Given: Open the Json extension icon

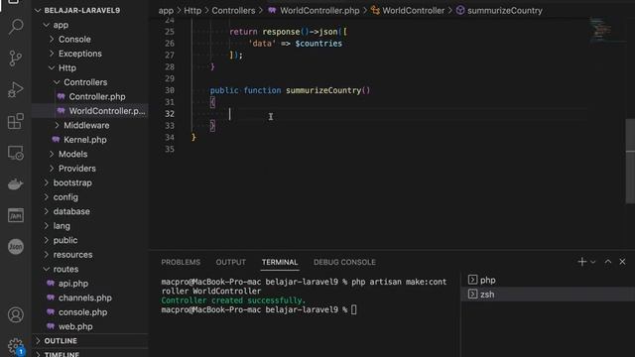Looking at the screenshot, I should pos(16,247).
